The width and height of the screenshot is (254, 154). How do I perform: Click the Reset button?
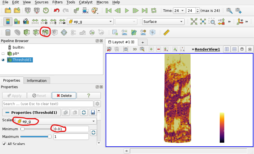[39, 96]
